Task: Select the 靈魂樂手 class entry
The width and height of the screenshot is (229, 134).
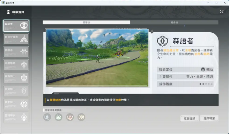Action: coord(16,117)
